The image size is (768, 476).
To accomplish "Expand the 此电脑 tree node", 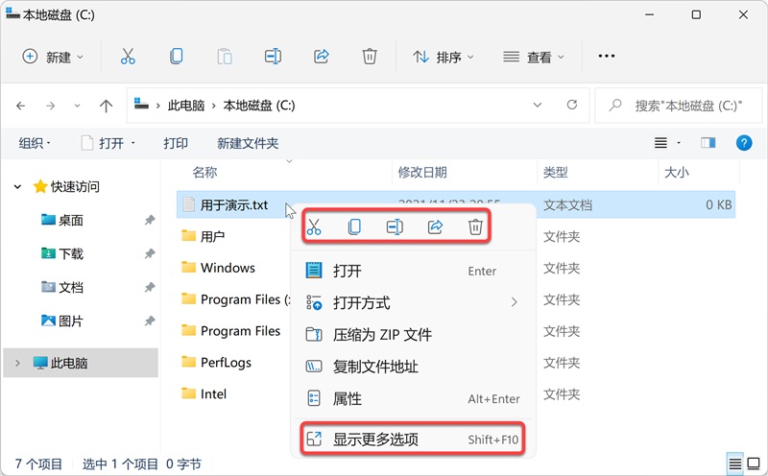I will click(x=16, y=363).
